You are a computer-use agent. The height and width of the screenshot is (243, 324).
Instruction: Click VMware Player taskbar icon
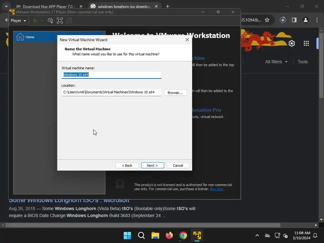pyautogui.click(x=197, y=235)
